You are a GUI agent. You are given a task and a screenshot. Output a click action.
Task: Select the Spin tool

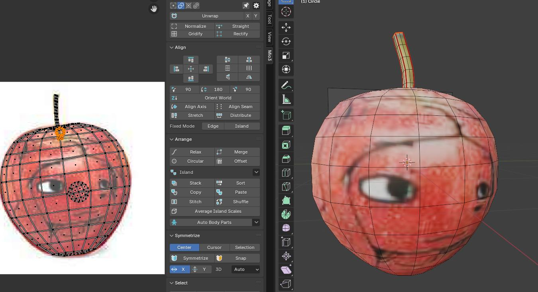[x=286, y=214]
